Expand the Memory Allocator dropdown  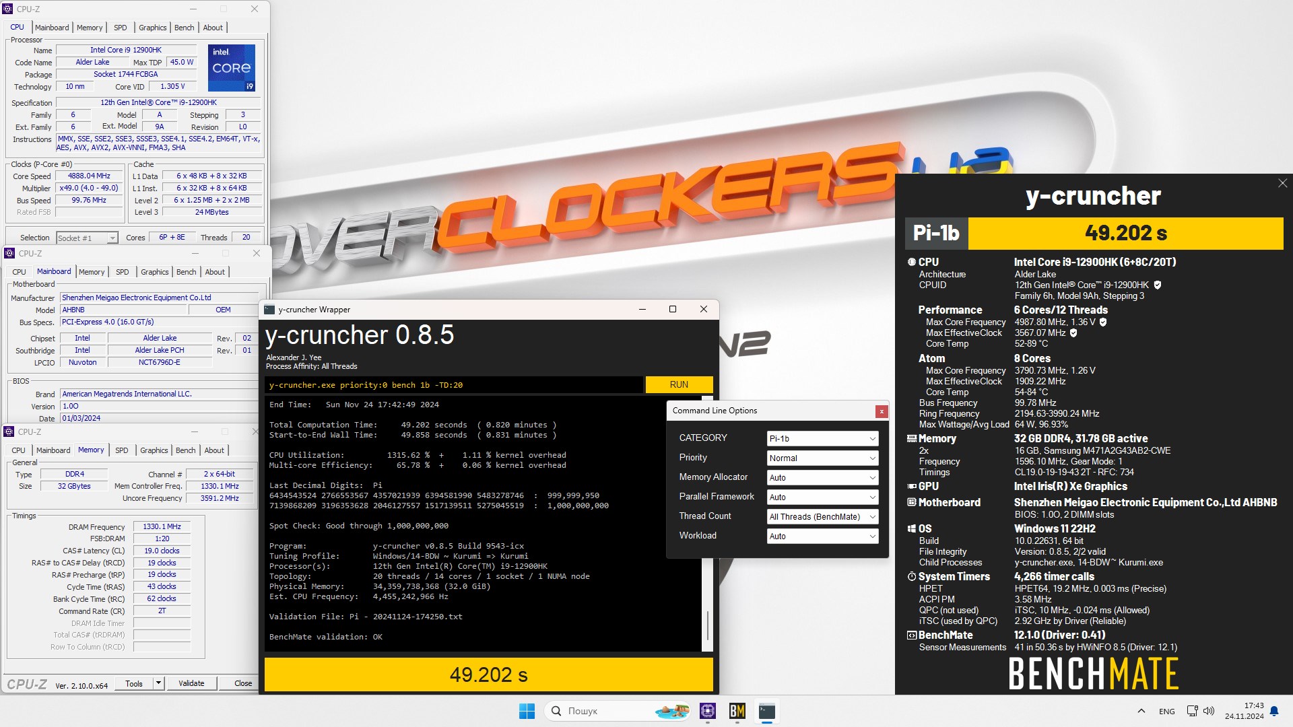(822, 477)
